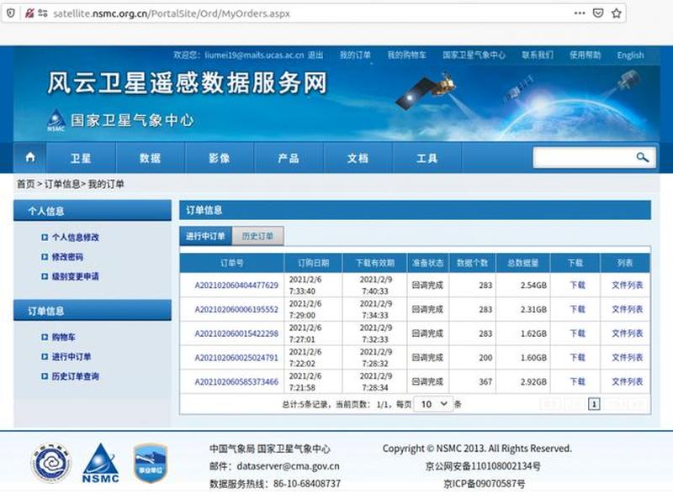Image resolution: width=673 pixels, height=504 pixels.
Task: Open order A202102060015422298
Action: click(x=236, y=333)
